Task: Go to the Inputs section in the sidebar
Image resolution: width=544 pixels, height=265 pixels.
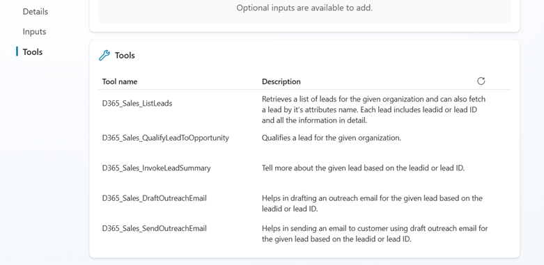Action: (34, 32)
